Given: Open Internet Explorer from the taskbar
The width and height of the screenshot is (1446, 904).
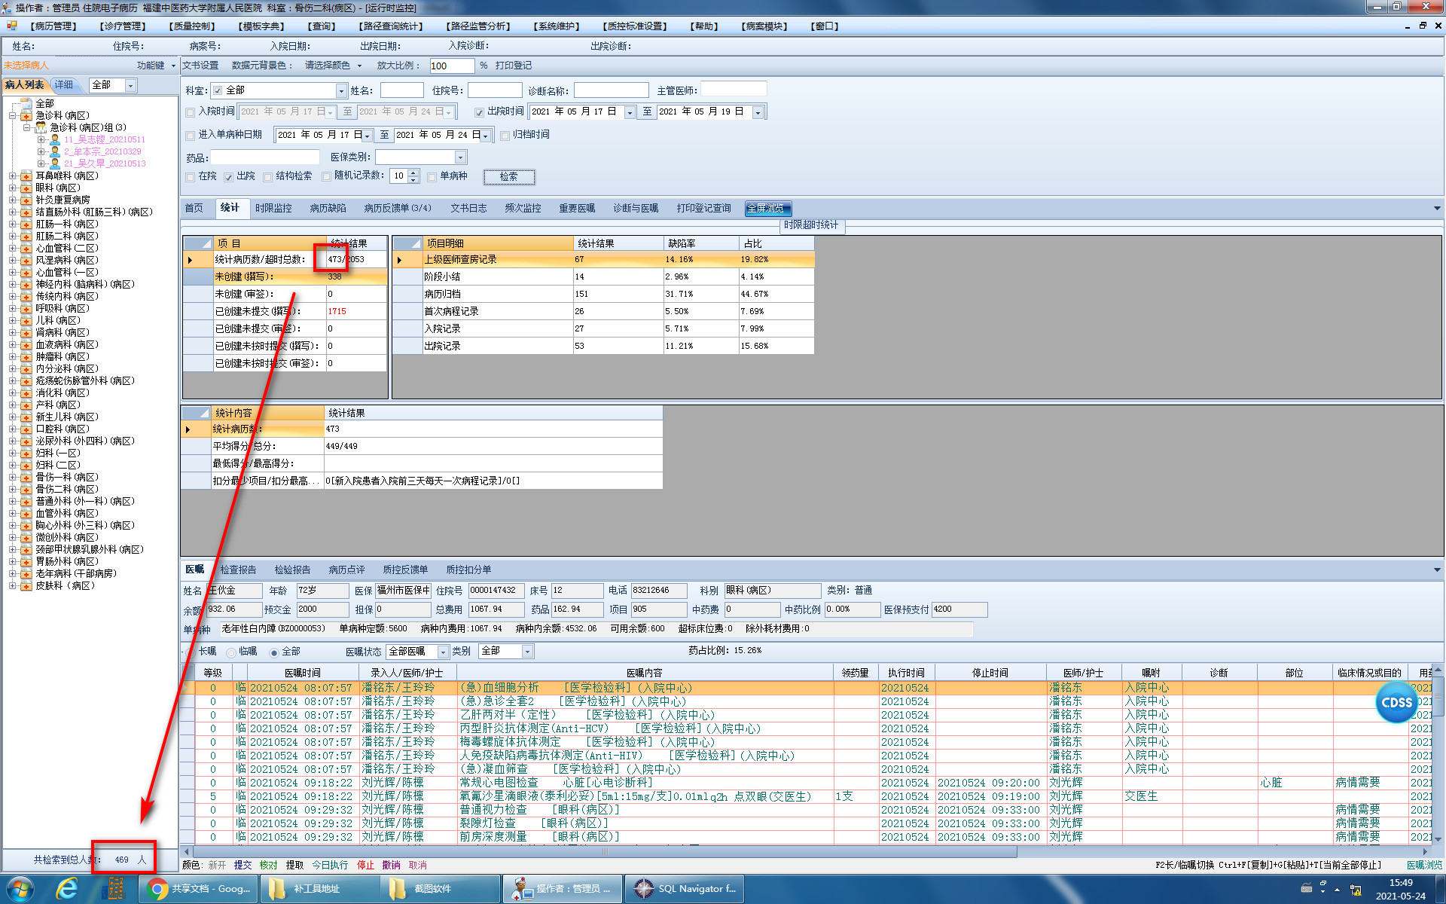Looking at the screenshot, I should pos(67,889).
